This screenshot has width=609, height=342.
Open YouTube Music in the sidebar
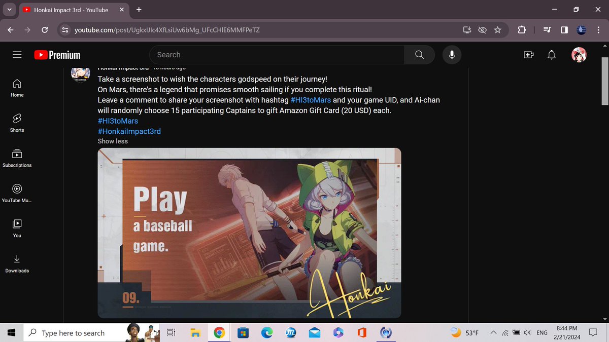pos(17,193)
